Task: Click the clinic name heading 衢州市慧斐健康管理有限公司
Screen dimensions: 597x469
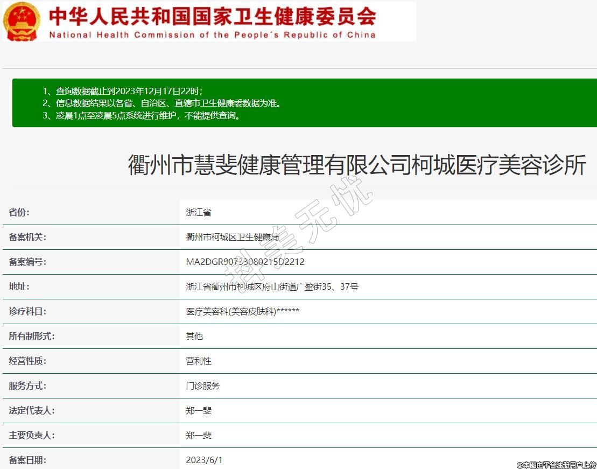Action: click(356, 165)
